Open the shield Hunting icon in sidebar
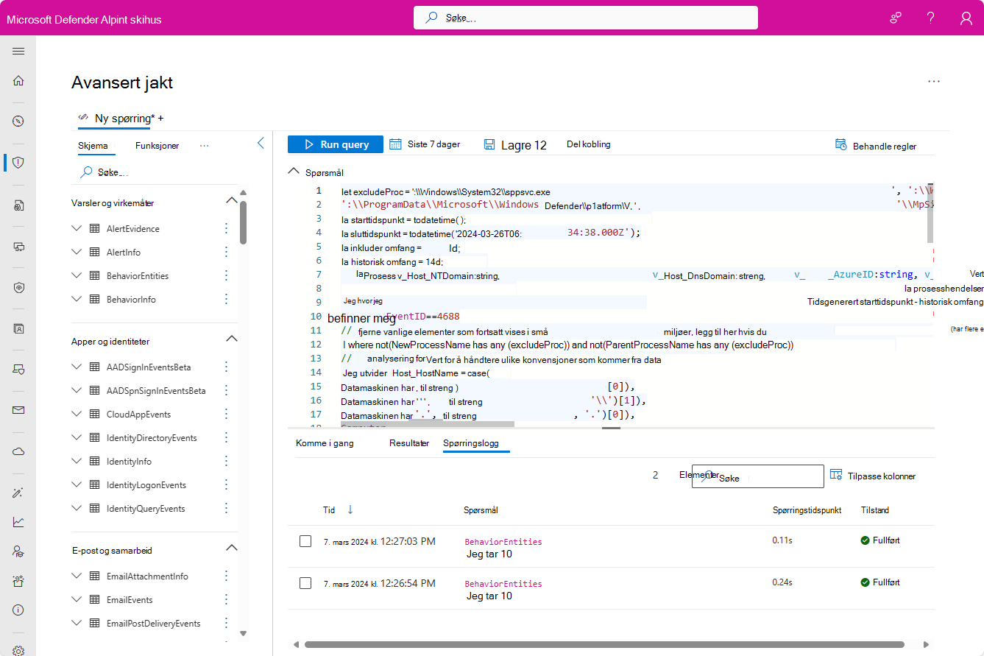This screenshot has height=656, width=984. (18, 163)
